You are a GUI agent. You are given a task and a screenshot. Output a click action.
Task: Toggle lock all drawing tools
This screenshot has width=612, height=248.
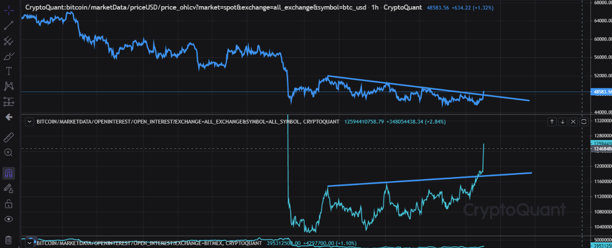(x=9, y=204)
